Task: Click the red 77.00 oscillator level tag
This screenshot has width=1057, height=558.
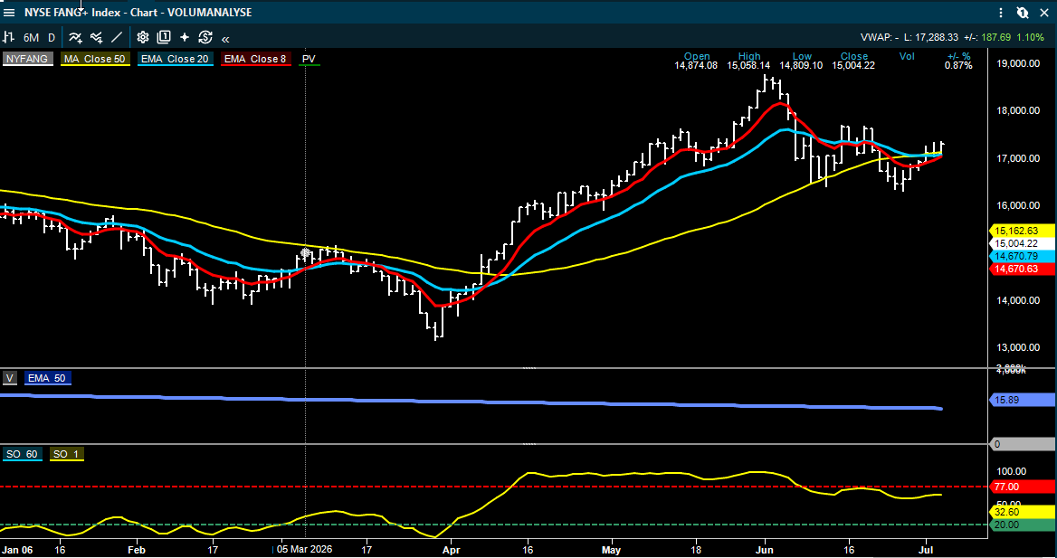Action: coord(1022,487)
